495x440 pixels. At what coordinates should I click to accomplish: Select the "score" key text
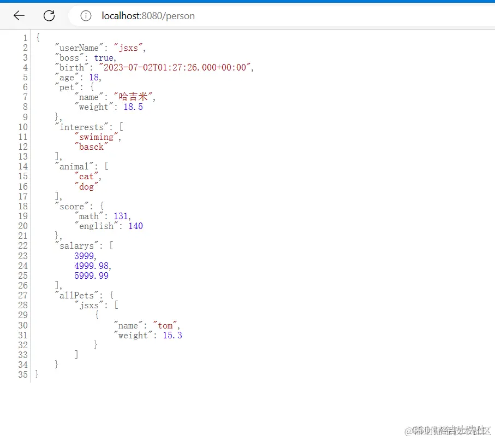(x=71, y=206)
